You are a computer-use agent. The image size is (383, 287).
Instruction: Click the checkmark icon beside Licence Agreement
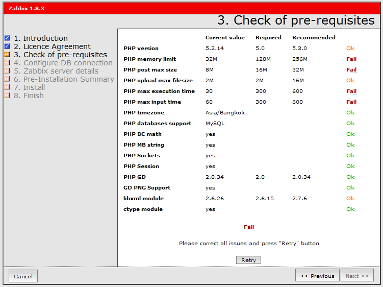(7, 46)
